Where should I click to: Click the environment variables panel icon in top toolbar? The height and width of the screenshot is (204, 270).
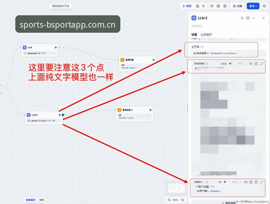pos(219,6)
